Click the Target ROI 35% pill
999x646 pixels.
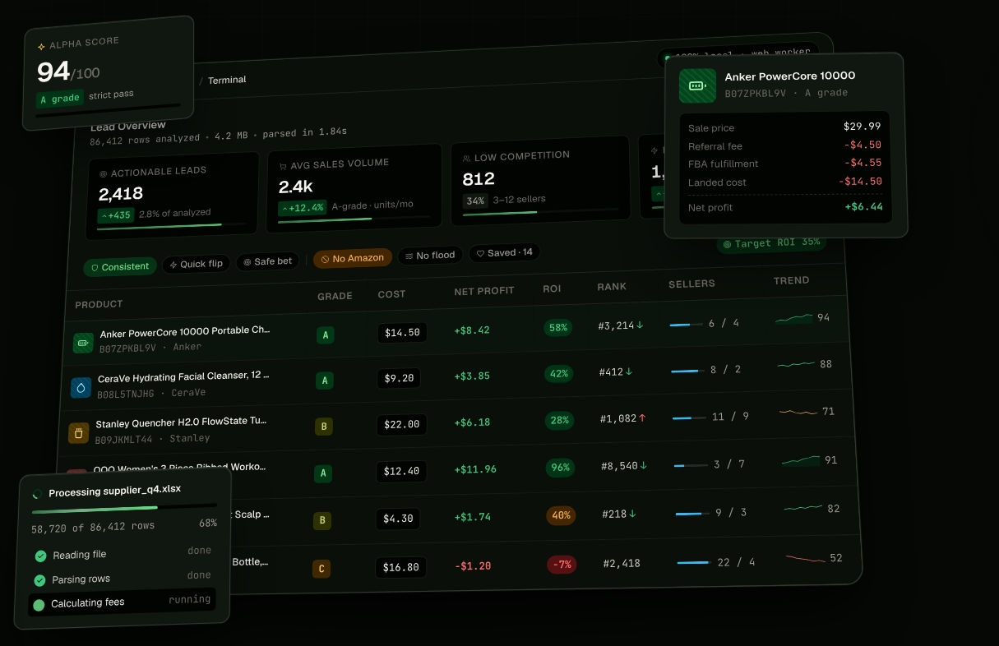[770, 243]
